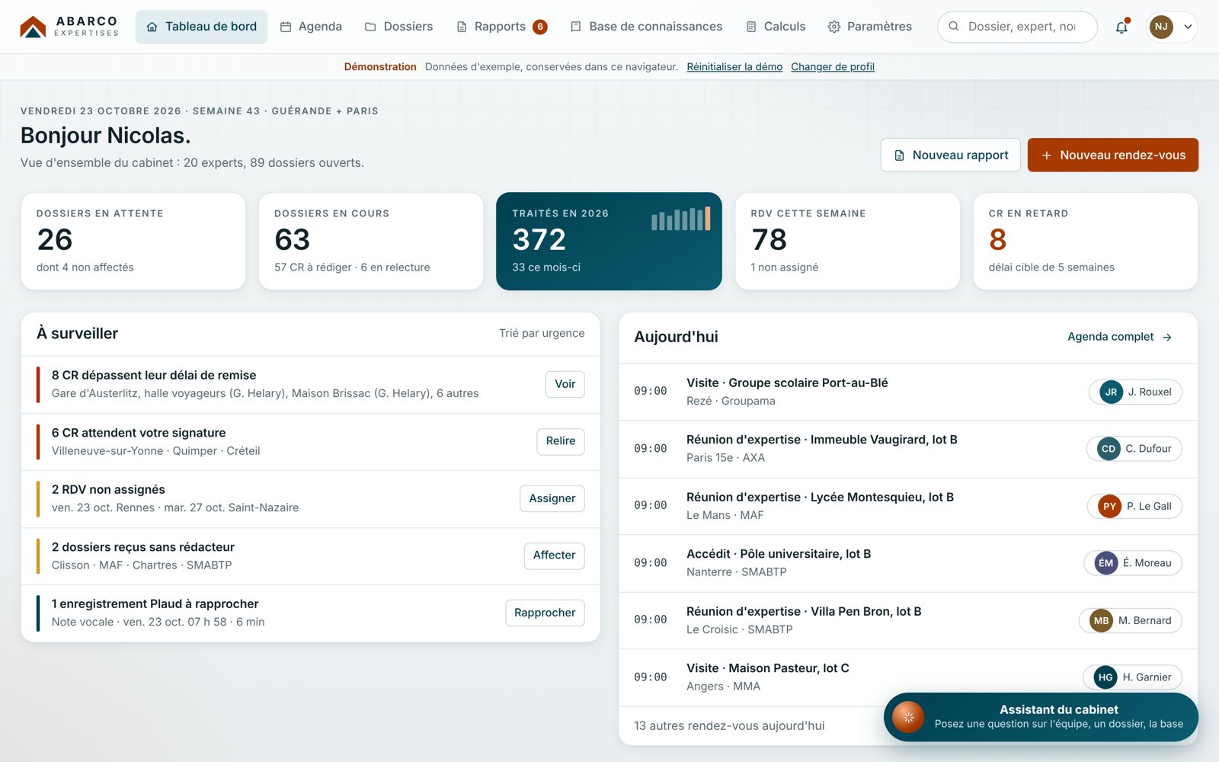This screenshot has width=1219, height=762.
Task: Click the É. Moreau expert chip
Action: [1133, 563]
